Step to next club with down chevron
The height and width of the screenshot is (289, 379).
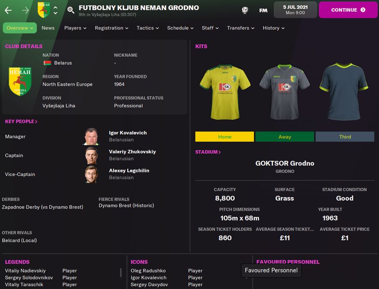(55, 13)
